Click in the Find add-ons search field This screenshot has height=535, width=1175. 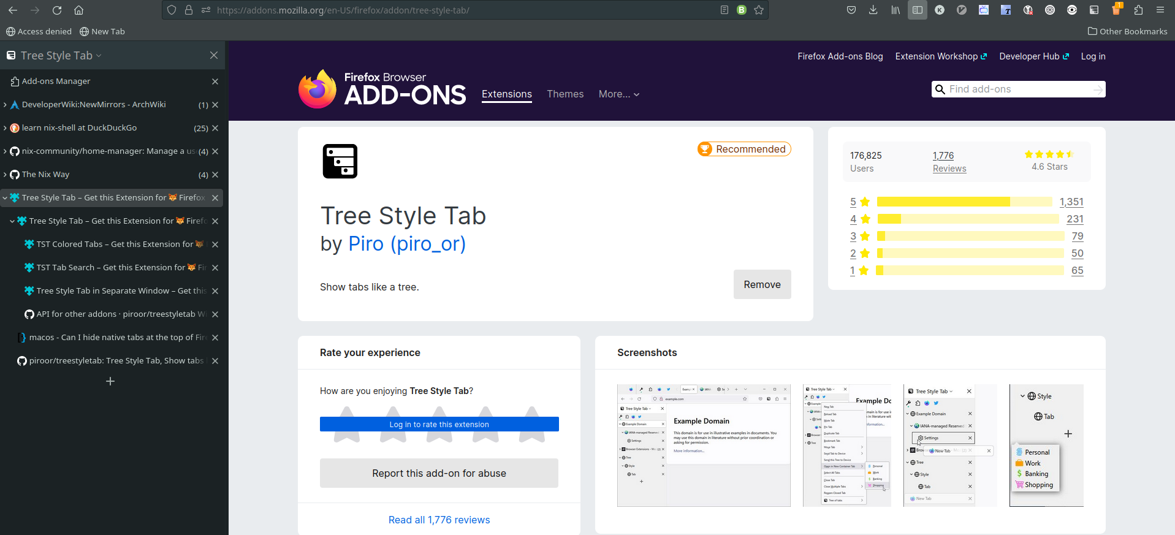tap(1018, 89)
